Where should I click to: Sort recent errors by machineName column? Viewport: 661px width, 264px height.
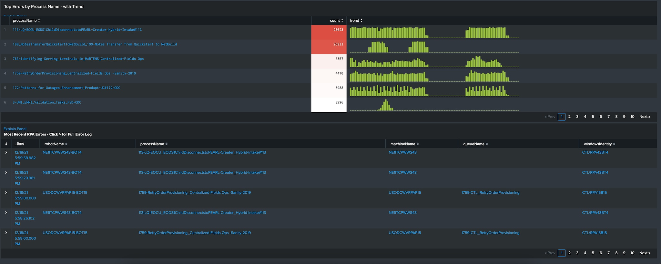tap(405, 144)
